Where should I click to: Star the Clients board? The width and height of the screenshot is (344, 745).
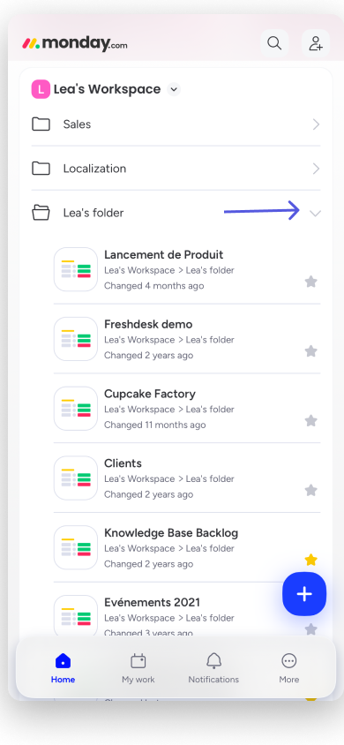310,490
